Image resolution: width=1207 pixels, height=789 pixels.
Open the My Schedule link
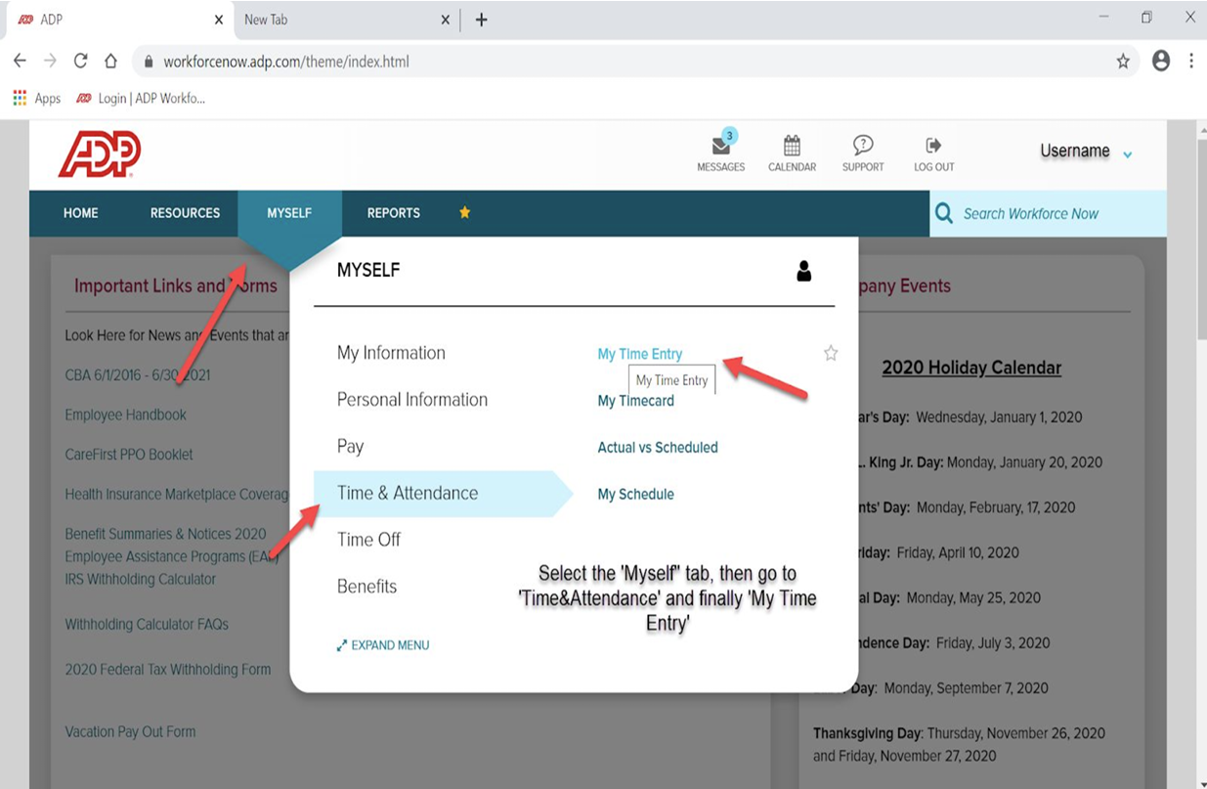click(636, 495)
